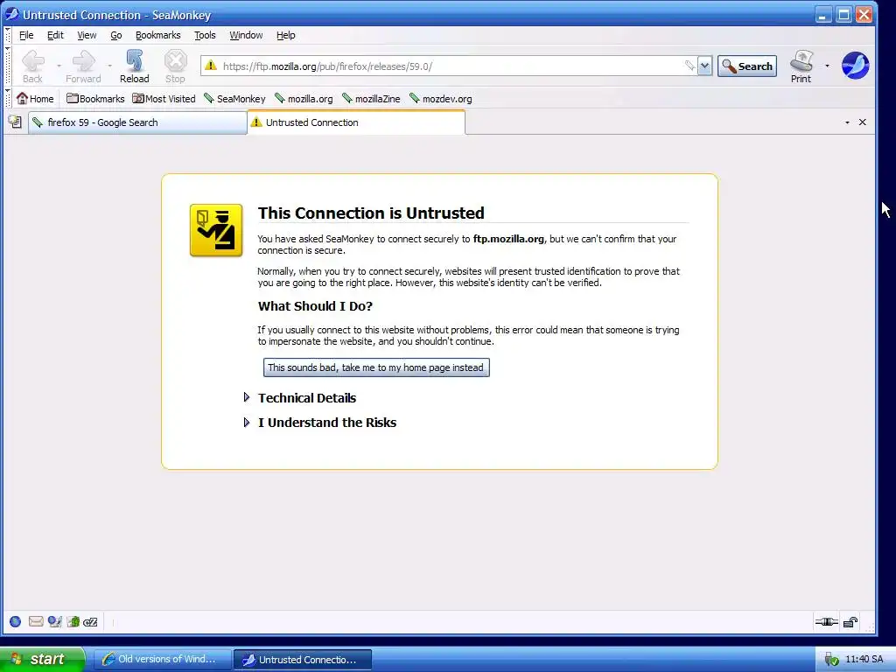Click the menu bar toolbar grippy handle
Viewport: 896px width, 672px height.
click(7, 35)
